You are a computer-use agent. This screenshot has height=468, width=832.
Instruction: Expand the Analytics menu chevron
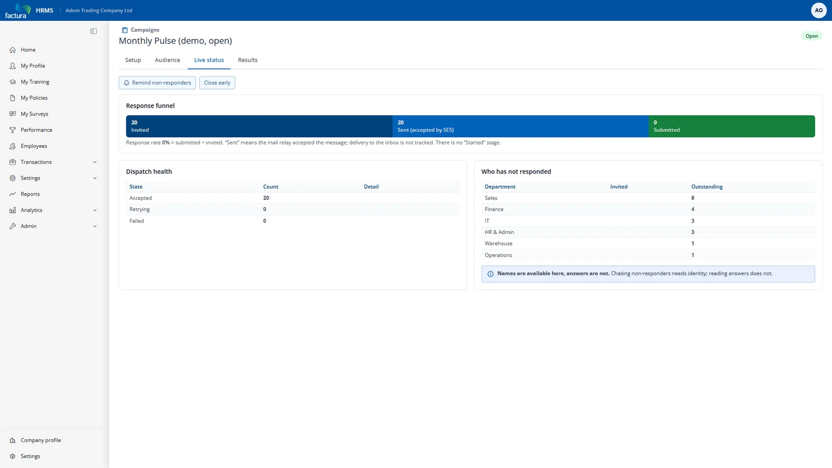point(95,210)
